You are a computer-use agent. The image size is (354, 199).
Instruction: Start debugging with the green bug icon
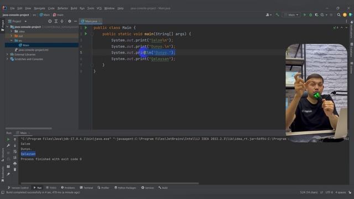coord(311,15)
